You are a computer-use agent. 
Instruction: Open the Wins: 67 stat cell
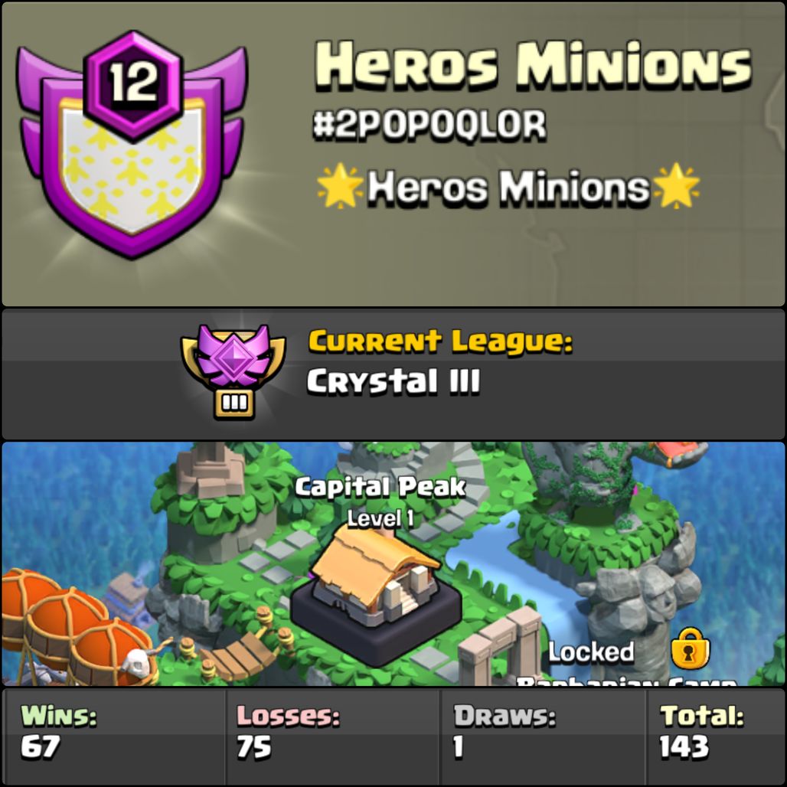pos(114,735)
